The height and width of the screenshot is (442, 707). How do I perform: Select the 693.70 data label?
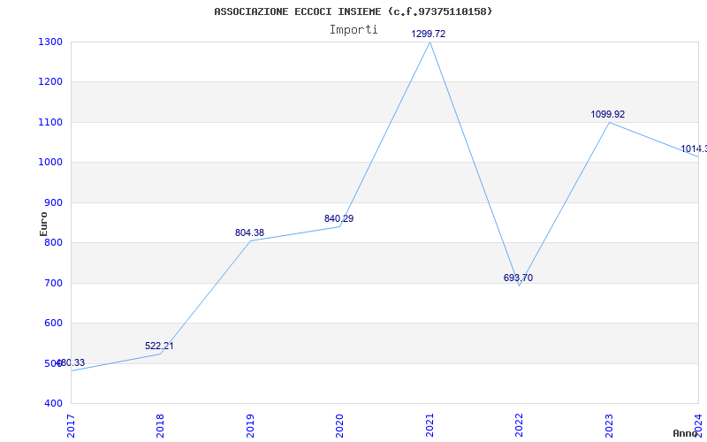(518, 278)
